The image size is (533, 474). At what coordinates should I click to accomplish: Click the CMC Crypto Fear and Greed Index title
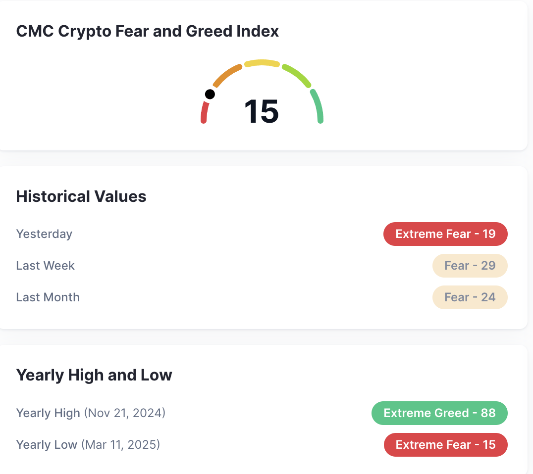[x=148, y=31]
